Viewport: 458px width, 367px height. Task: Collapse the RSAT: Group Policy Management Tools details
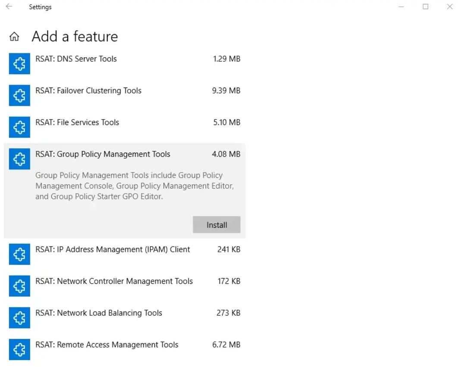pos(103,154)
